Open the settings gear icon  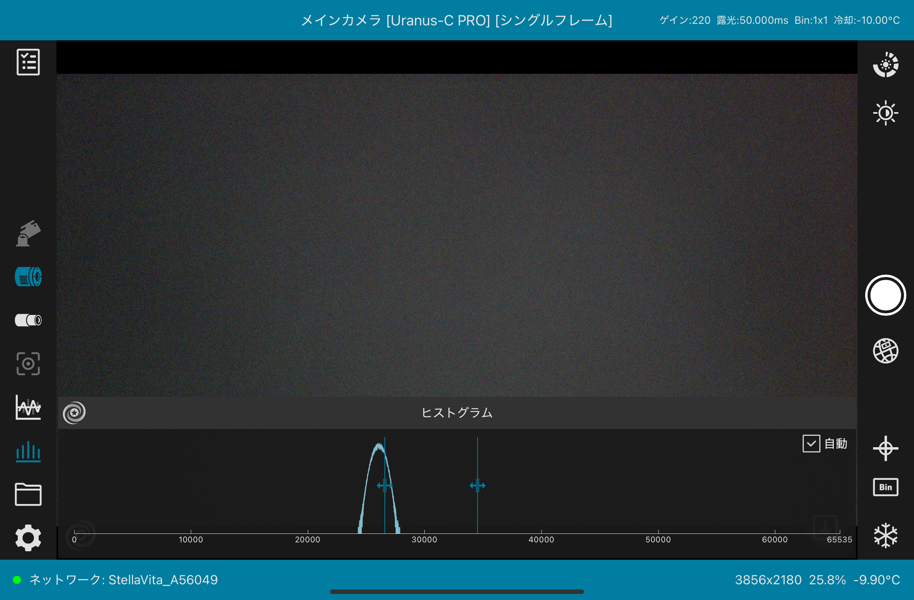tap(28, 538)
